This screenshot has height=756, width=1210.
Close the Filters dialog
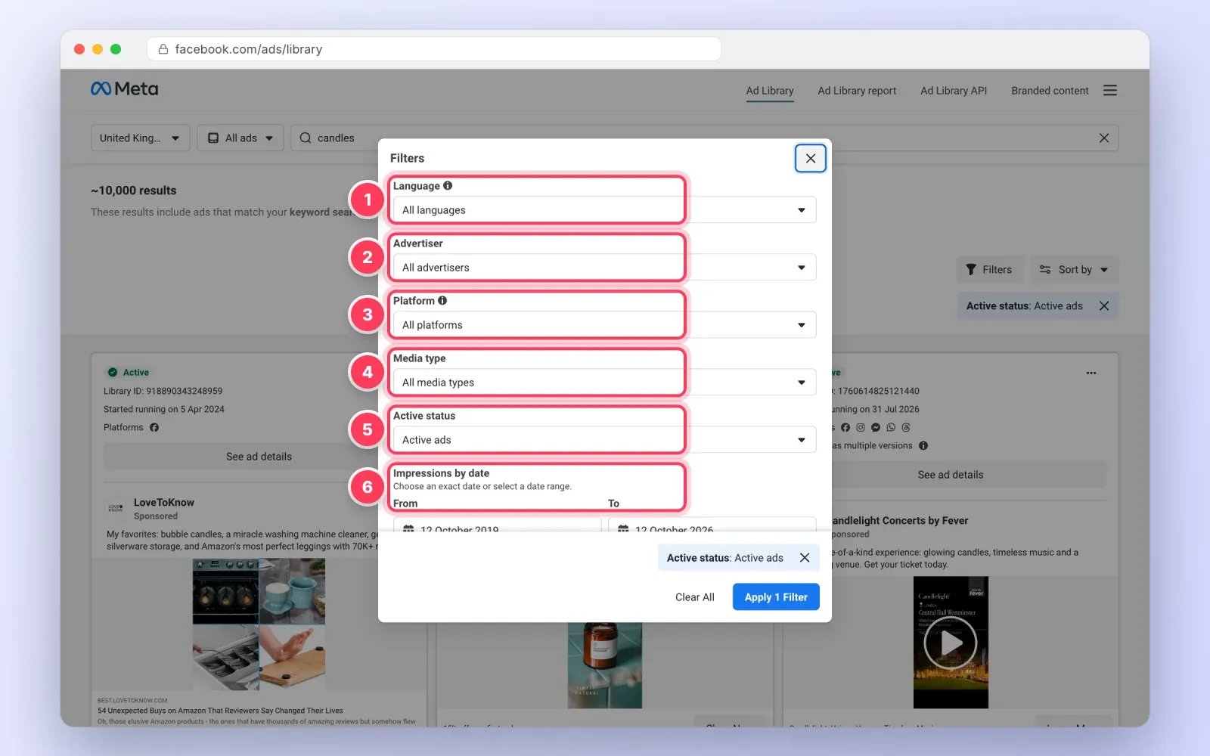[811, 158]
